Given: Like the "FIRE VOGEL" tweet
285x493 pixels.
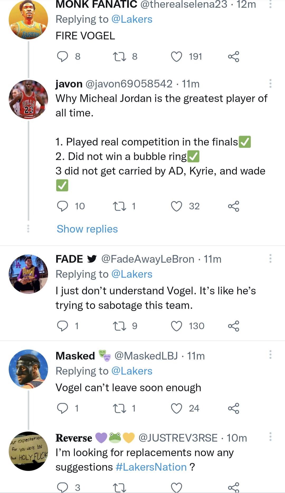Looking at the screenshot, I should (177, 56).
